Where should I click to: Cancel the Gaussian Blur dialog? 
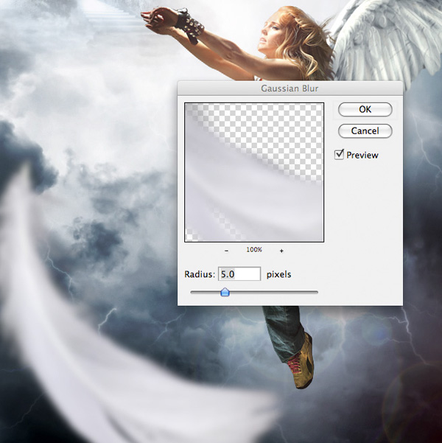[x=365, y=130]
